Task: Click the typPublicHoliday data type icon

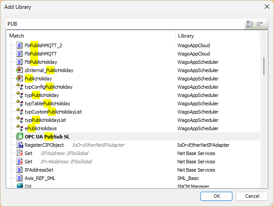Action: [x=20, y=95]
